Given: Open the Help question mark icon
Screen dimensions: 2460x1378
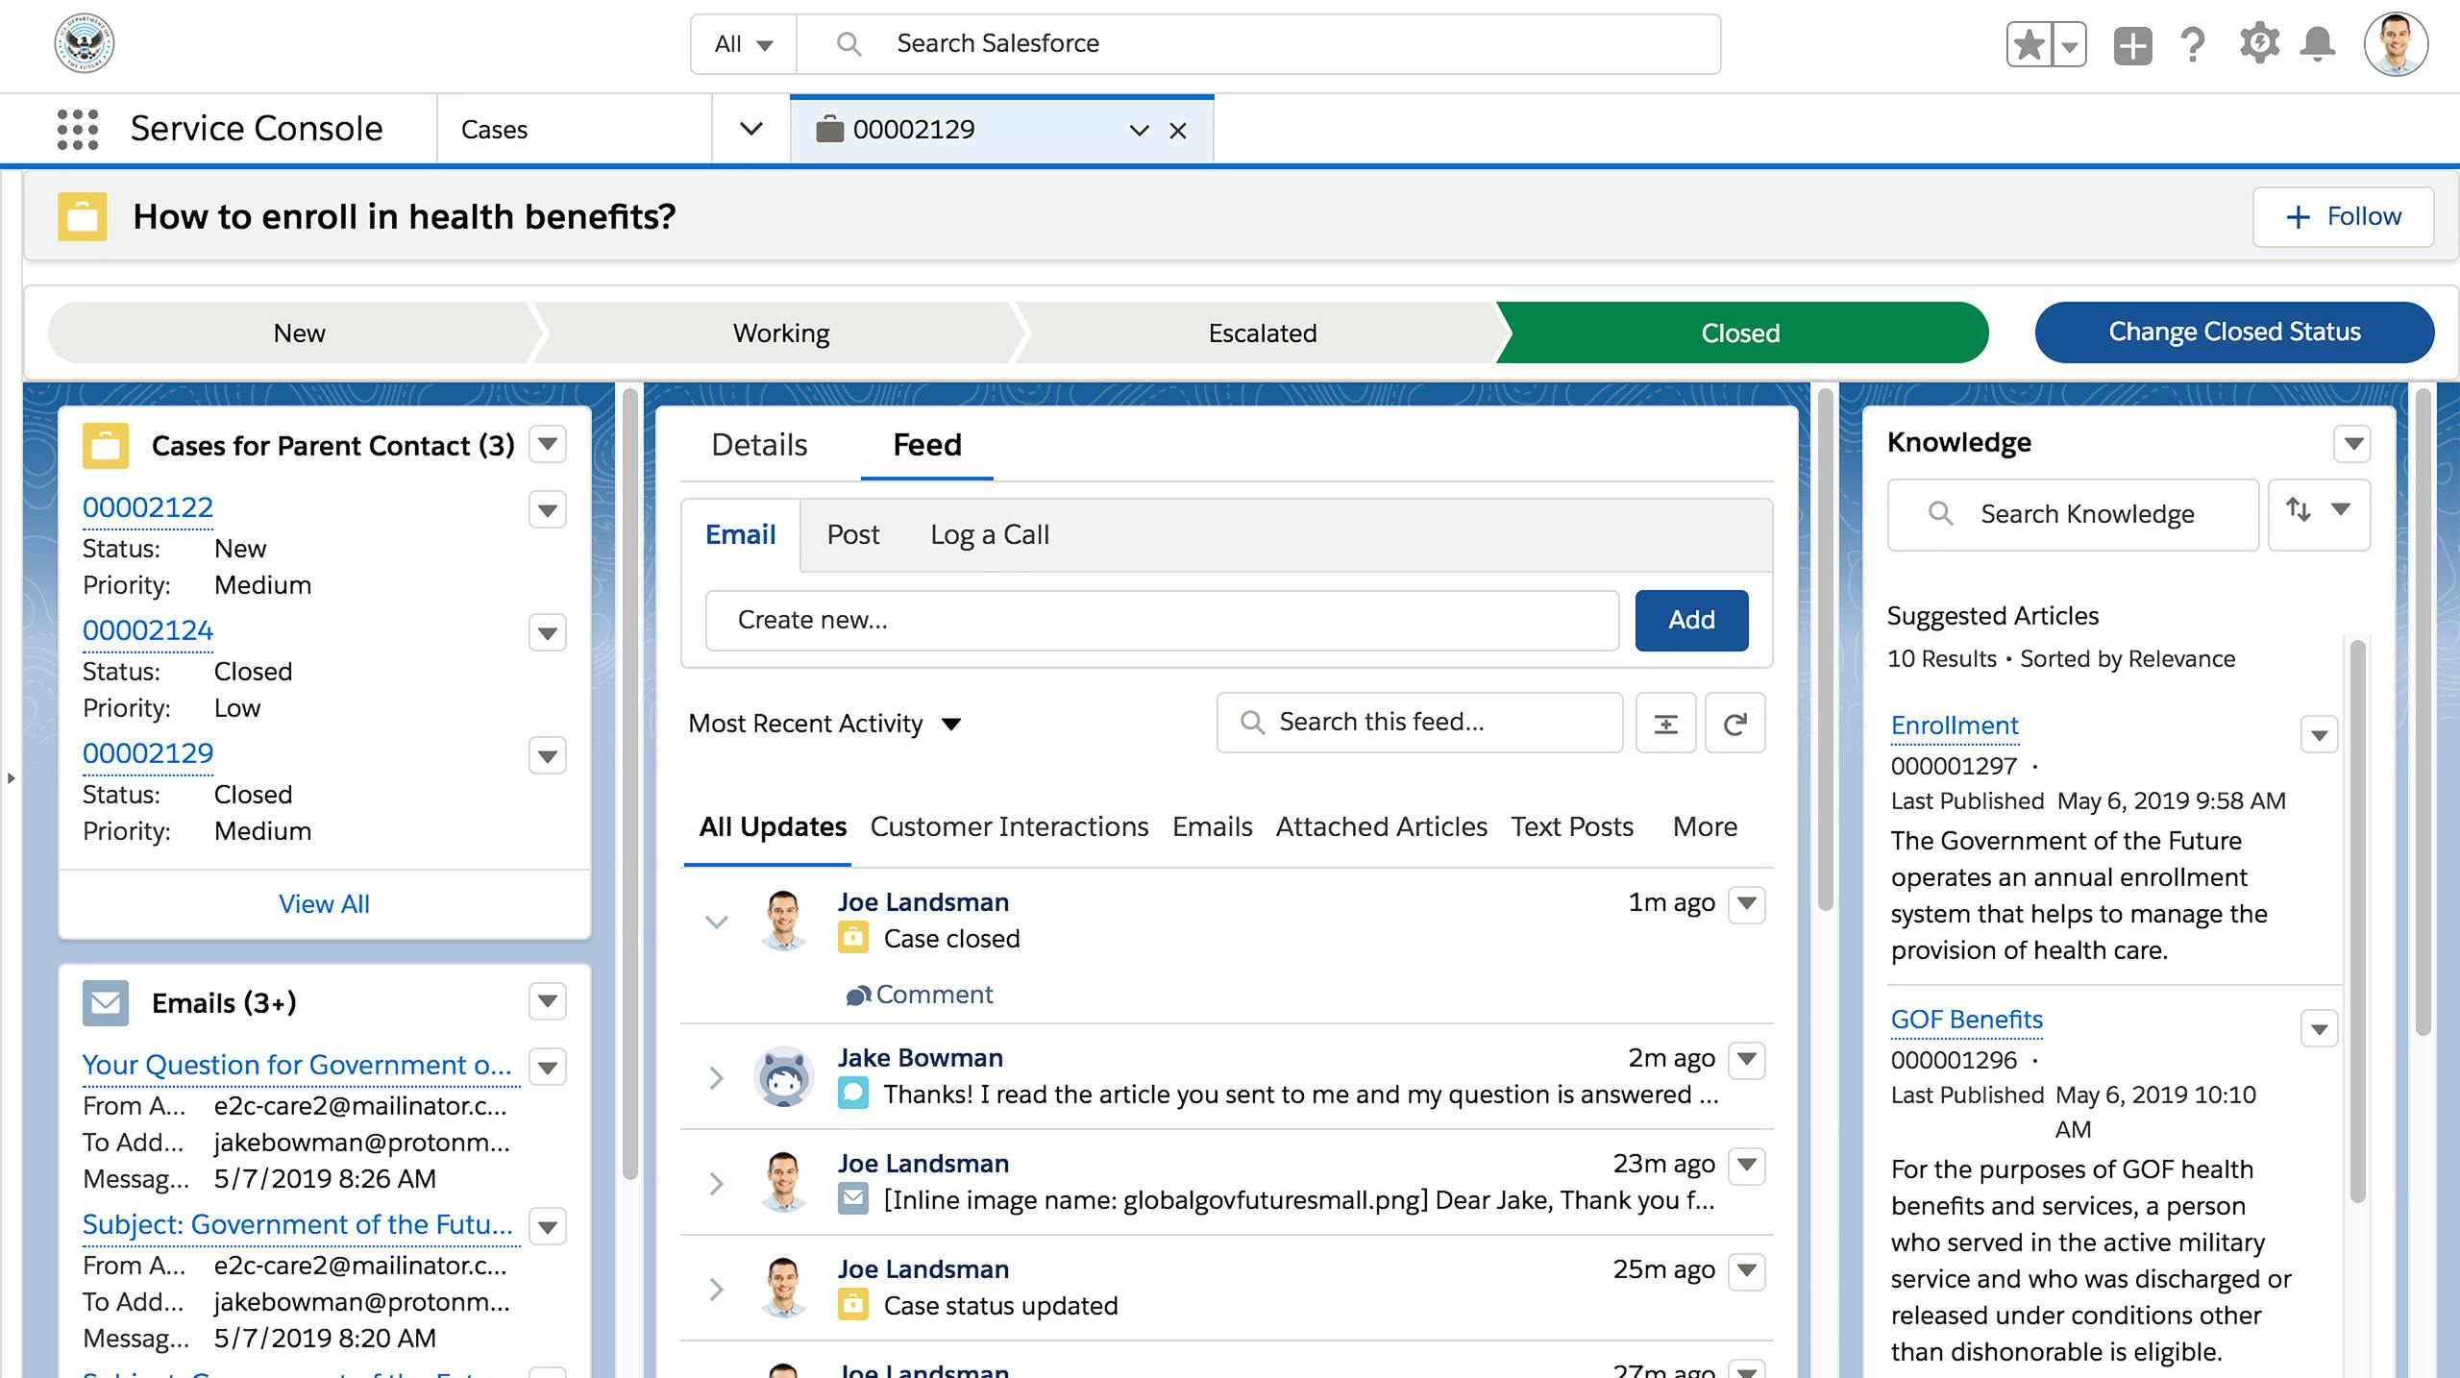Looking at the screenshot, I should point(2192,45).
